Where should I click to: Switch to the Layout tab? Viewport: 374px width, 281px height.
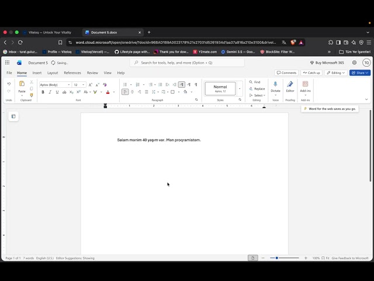[53, 73]
